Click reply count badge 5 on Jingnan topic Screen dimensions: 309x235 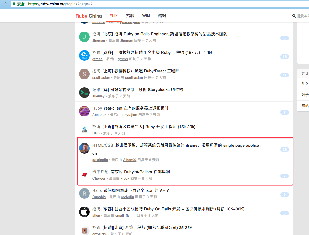coord(285,38)
